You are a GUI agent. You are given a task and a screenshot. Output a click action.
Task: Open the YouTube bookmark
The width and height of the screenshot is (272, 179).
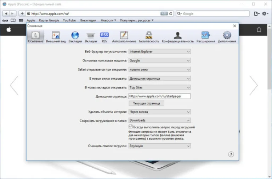click(x=69, y=20)
